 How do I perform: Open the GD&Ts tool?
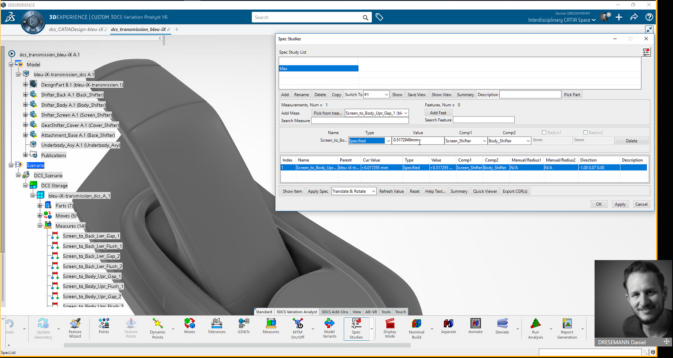click(244, 326)
